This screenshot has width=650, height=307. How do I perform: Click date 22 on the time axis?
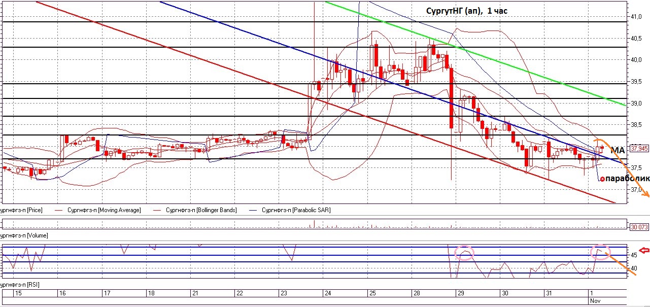(240, 294)
